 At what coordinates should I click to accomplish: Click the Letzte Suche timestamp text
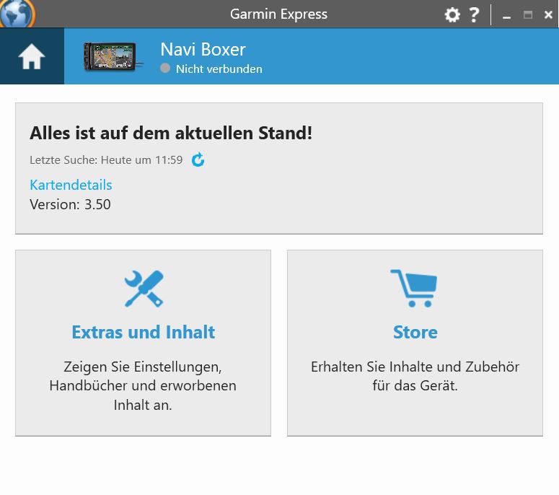tap(106, 160)
